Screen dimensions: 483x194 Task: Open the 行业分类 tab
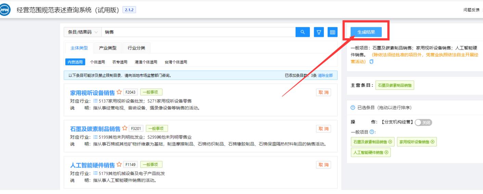click(136, 48)
